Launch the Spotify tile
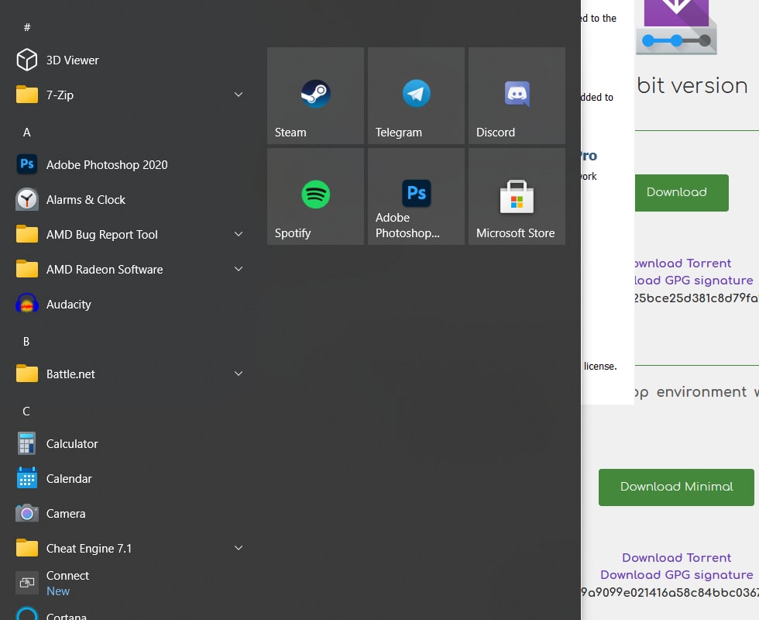 [x=316, y=196]
